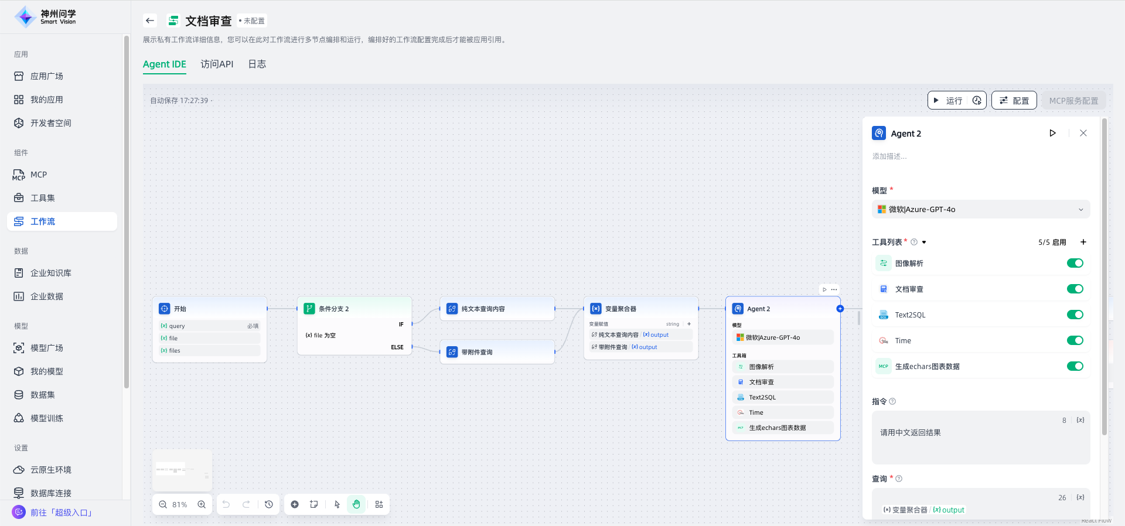Image resolution: width=1125 pixels, height=526 pixels.
Task: Click the 请用中文返回结果 instruction text field
Action: click(x=980, y=439)
